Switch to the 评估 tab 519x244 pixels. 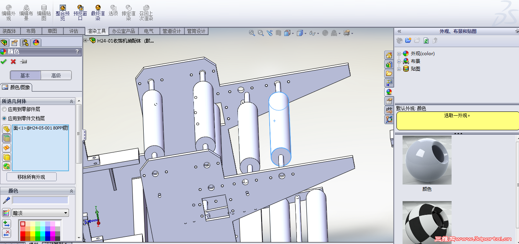(74, 31)
